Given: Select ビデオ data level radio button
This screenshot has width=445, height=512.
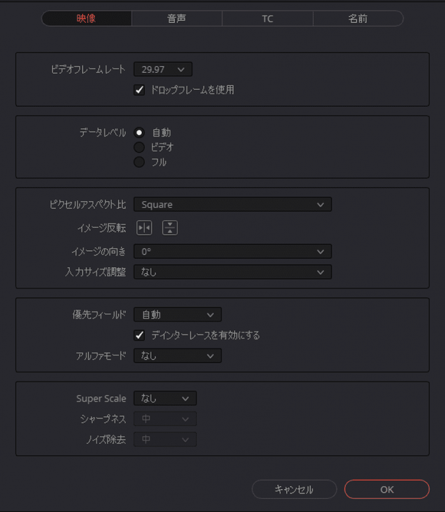Looking at the screenshot, I should pyautogui.click(x=139, y=148).
